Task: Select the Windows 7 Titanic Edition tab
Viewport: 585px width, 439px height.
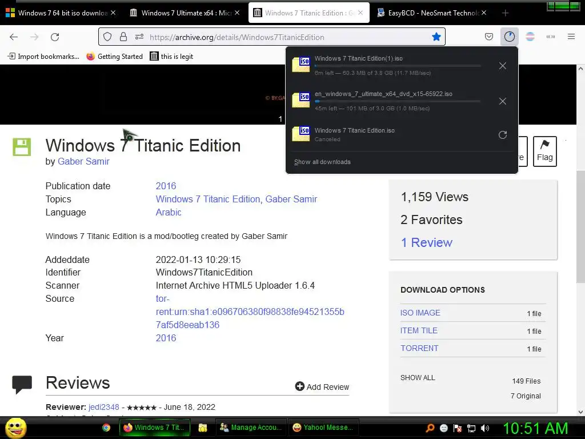Action: [x=309, y=13]
